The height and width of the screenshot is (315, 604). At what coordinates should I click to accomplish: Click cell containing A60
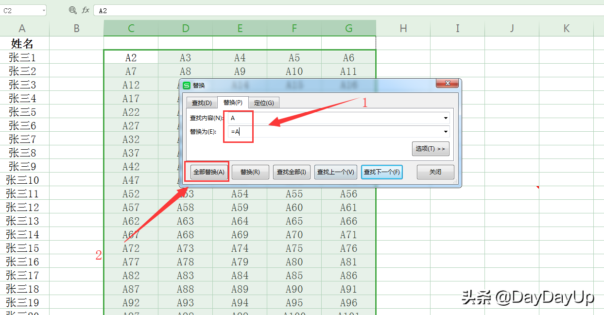pos(294,207)
